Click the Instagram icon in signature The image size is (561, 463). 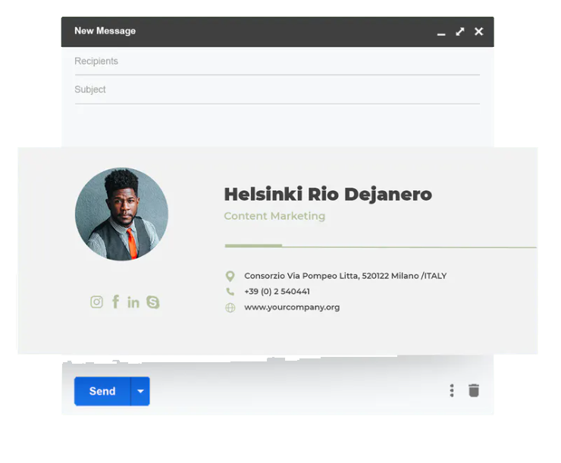click(96, 302)
